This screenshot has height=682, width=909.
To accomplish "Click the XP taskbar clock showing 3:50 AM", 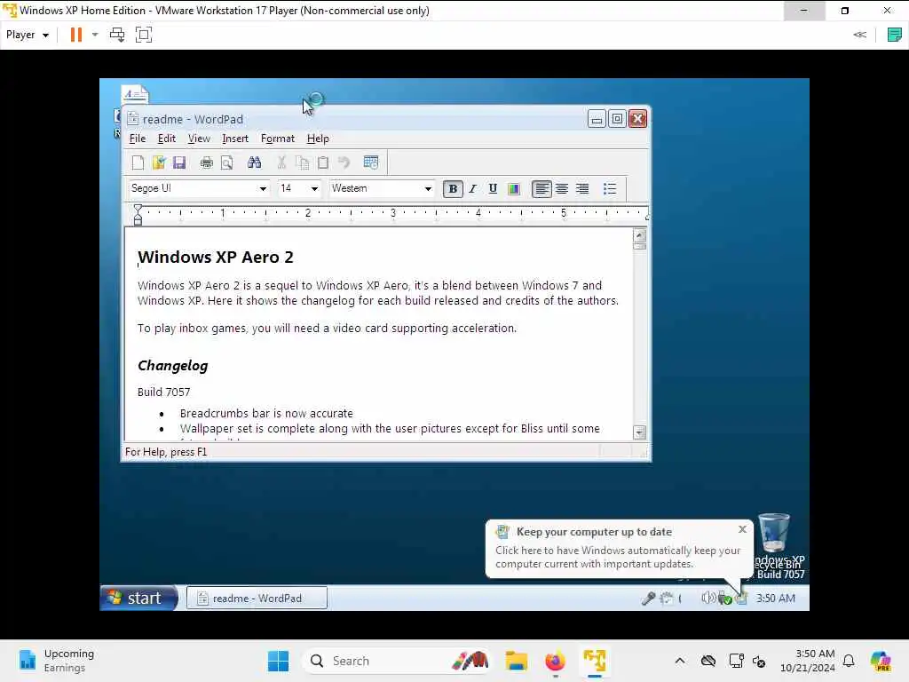I will click(776, 599).
